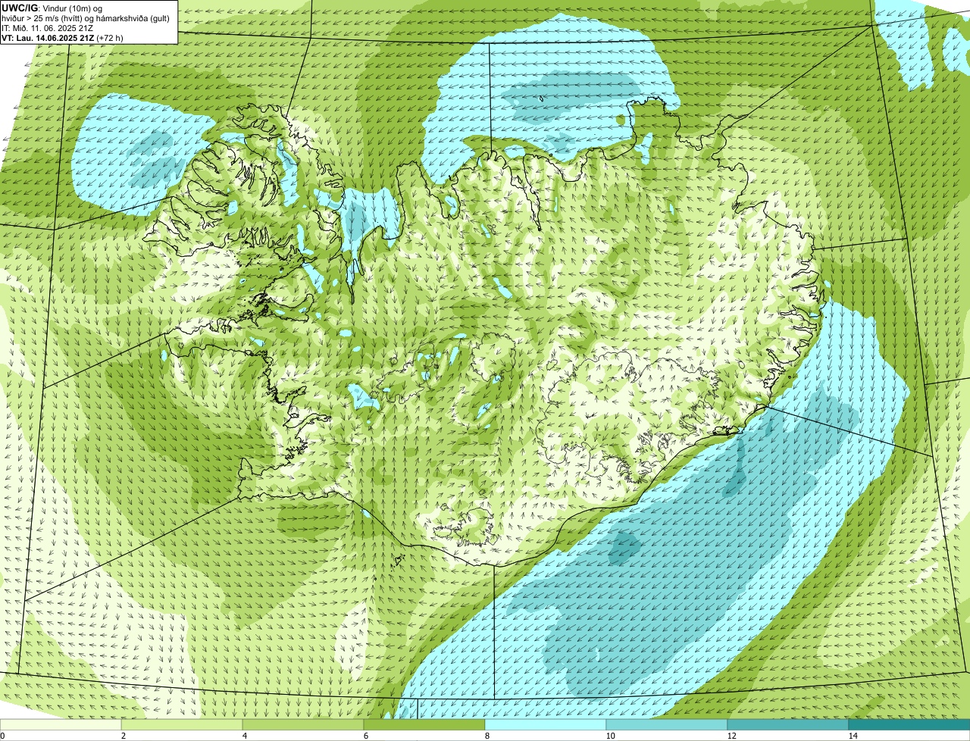Viewport: 970px width, 741px height.
Task: Click the 6–8 m/s olive green legend swatch
Action: tap(424, 724)
